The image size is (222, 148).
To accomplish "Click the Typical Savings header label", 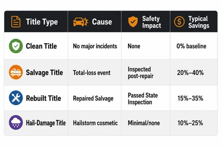I will 199,22.
